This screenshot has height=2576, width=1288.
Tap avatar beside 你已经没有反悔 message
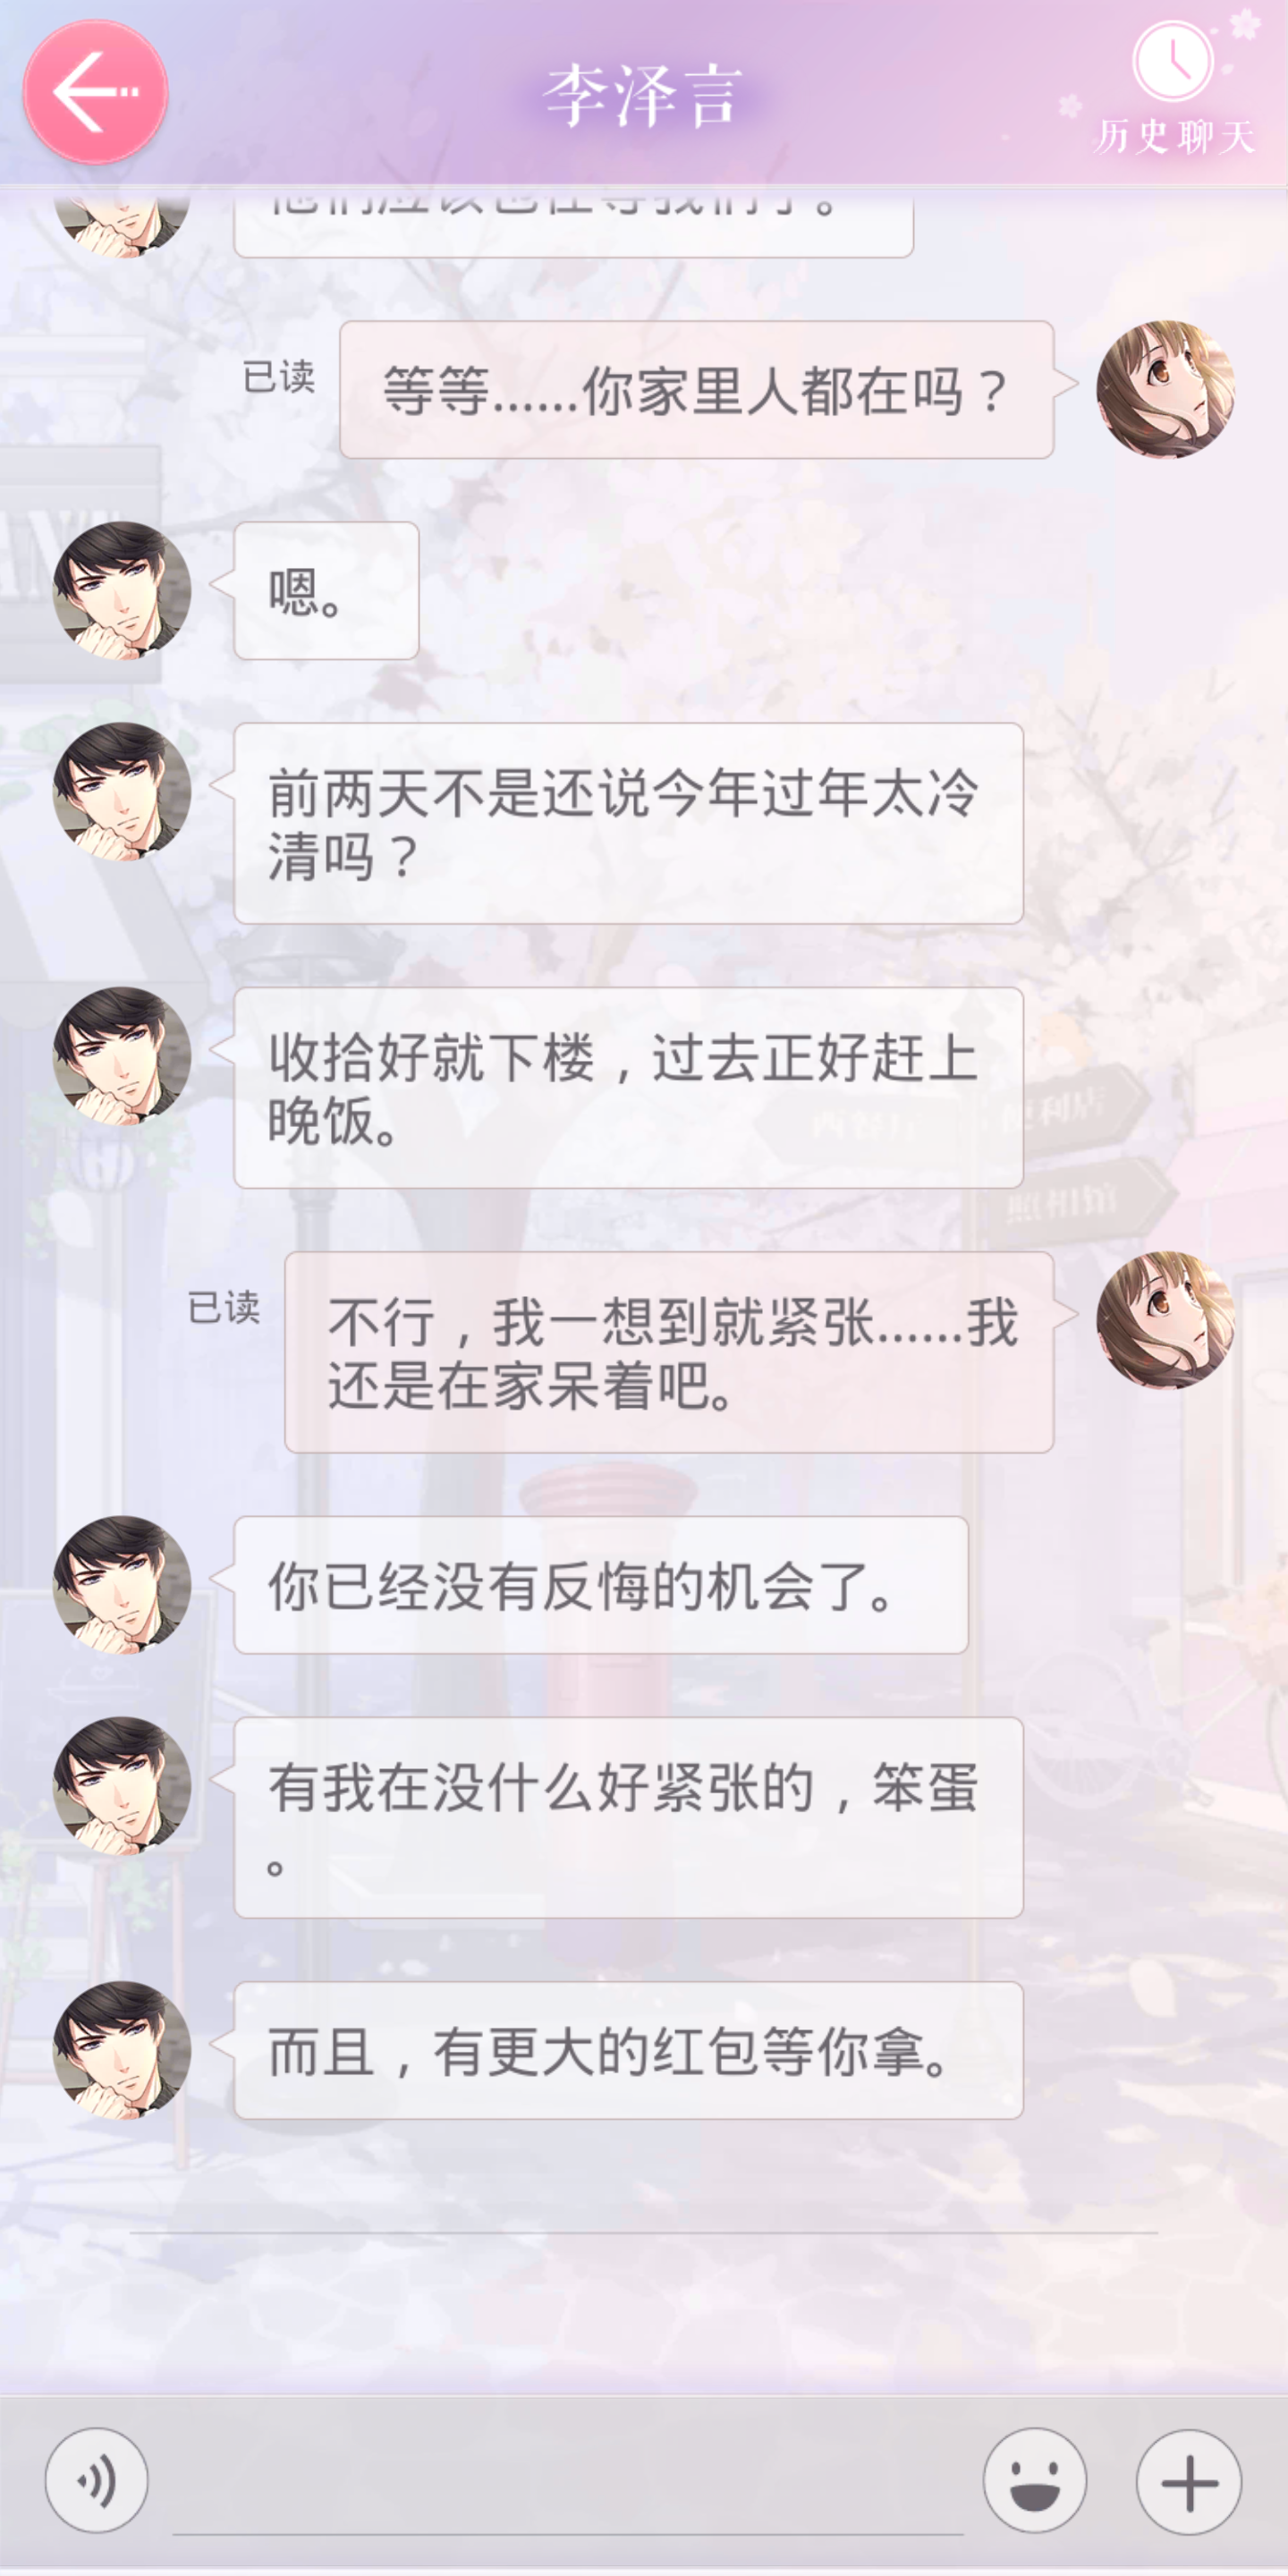point(122,1585)
